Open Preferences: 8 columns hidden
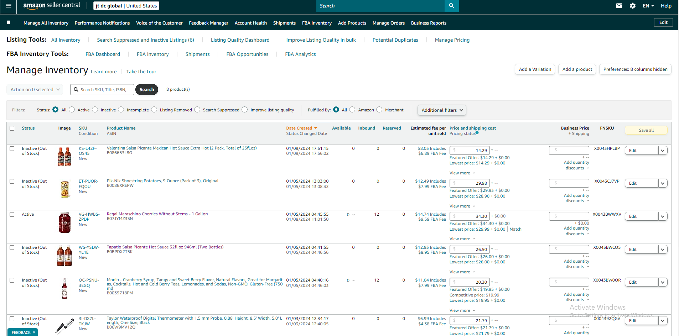 (x=635, y=69)
